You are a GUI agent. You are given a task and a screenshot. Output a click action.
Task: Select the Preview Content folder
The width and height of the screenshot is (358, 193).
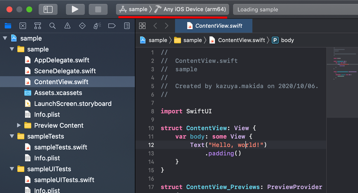[x=67, y=125]
